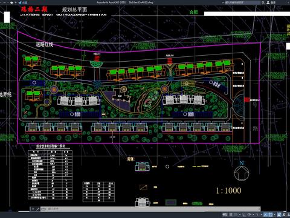The width and height of the screenshot is (290, 218).
Task: Click the share button in title bar
Action: click(x=23, y=2)
